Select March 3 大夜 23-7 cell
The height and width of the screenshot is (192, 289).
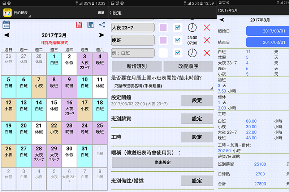tap(85, 64)
